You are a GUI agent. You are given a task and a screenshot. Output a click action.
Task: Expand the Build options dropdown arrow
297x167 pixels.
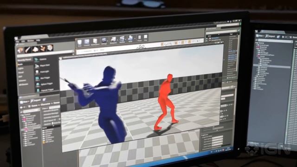pyautogui.click(x=135, y=39)
